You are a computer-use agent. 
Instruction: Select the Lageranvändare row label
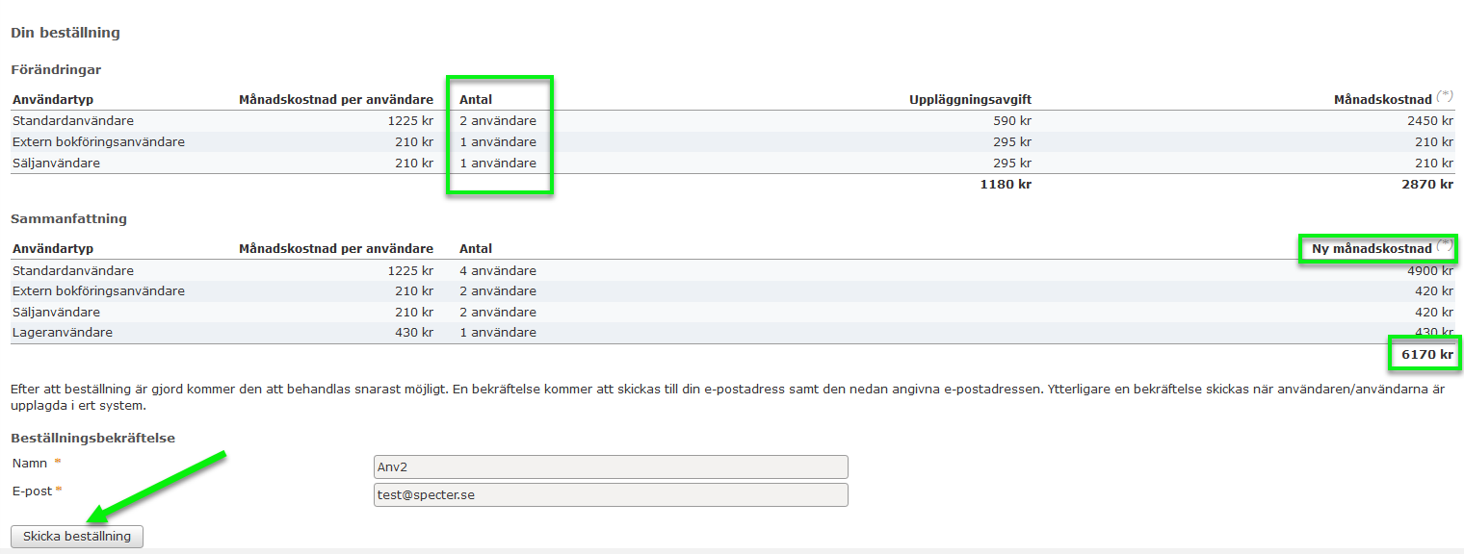[x=63, y=333]
